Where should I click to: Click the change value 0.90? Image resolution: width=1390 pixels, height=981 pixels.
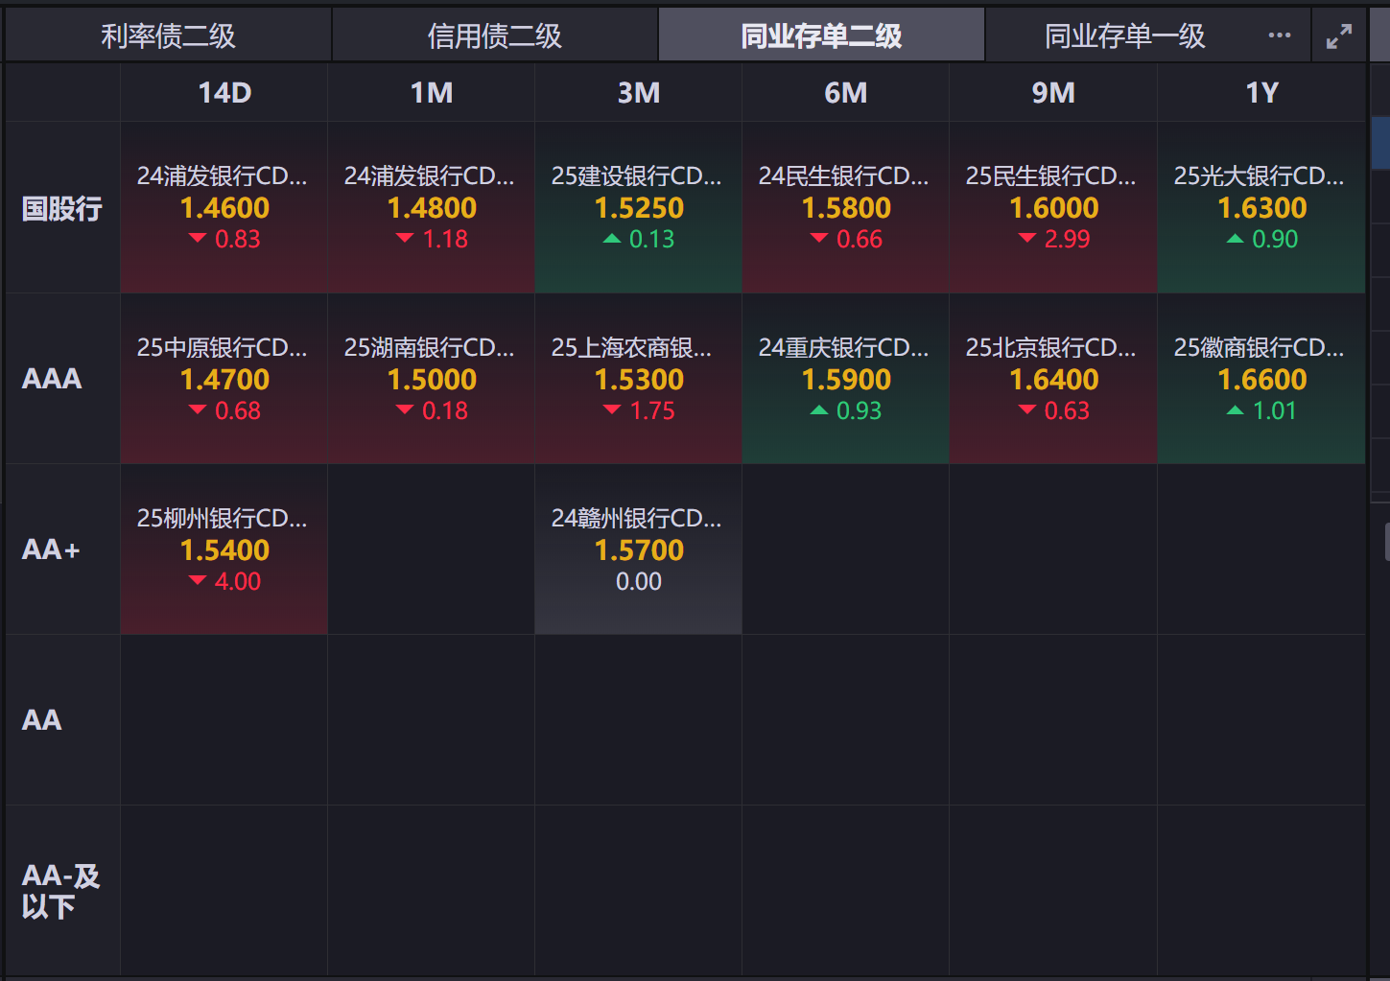click(1275, 239)
